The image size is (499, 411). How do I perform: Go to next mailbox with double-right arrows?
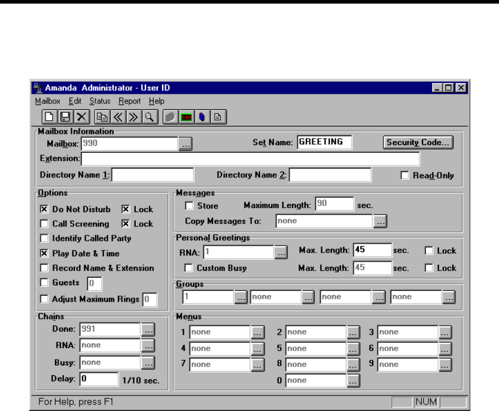133,117
